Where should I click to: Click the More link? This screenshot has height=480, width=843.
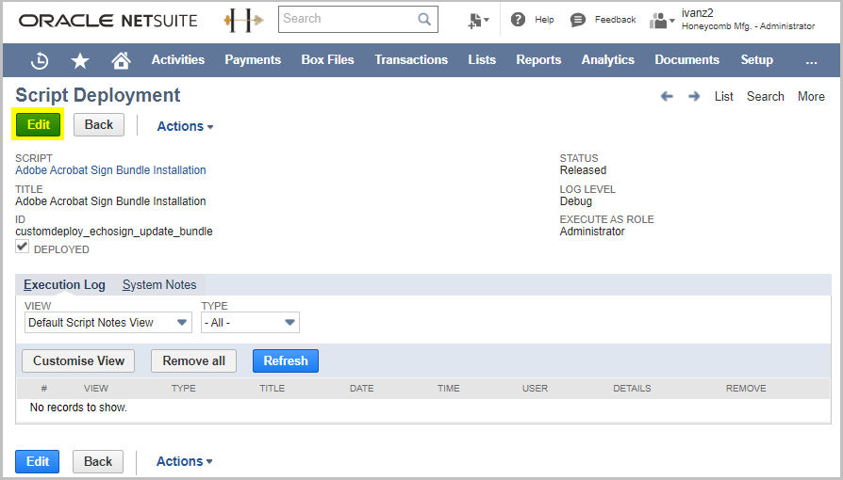click(811, 97)
